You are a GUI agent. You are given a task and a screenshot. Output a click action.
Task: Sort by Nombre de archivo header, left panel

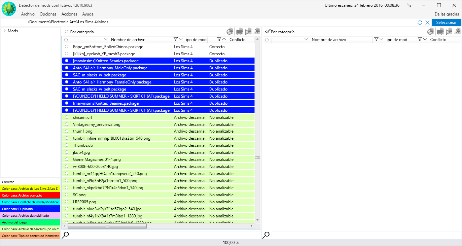click(x=128, y=40)
